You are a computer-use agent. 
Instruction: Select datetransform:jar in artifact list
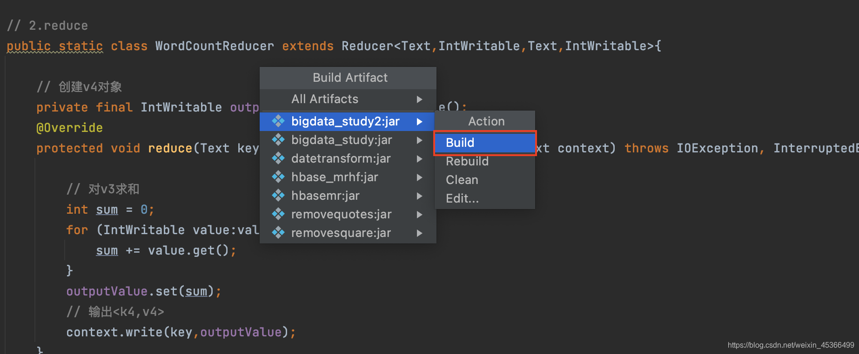[x=348, y=158]
